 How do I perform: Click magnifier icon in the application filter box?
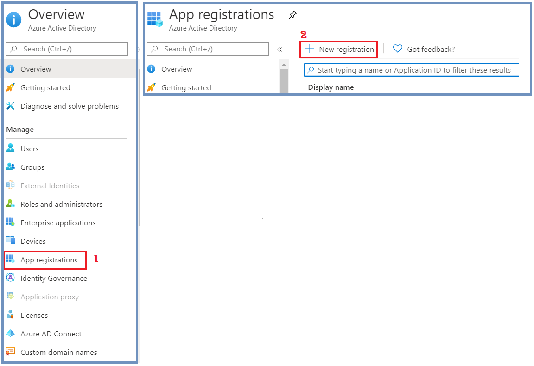311,70
